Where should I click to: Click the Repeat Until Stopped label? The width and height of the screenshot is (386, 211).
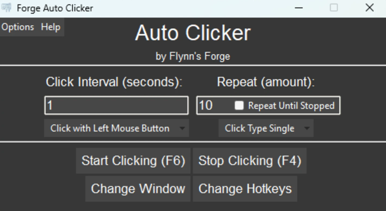(x=291, y=106)
